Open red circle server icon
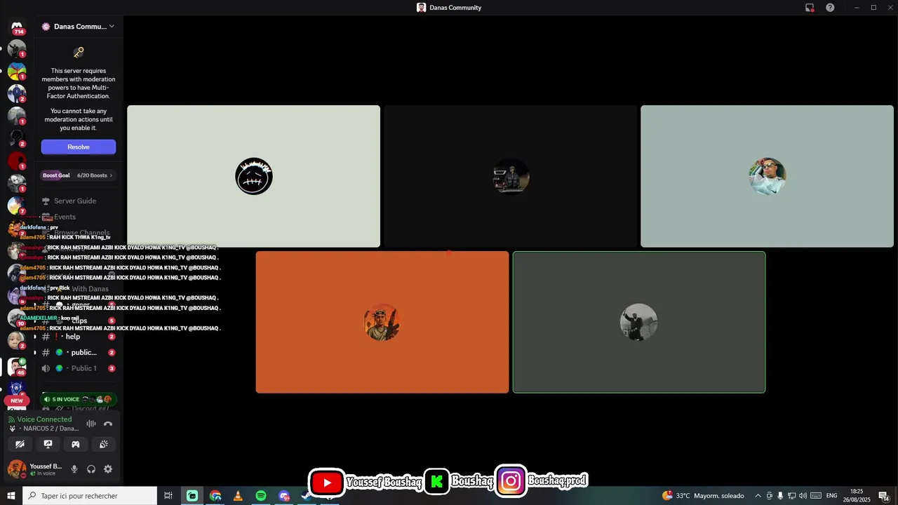The width and height of the screenshot is (898, 505). click(17, 161)
